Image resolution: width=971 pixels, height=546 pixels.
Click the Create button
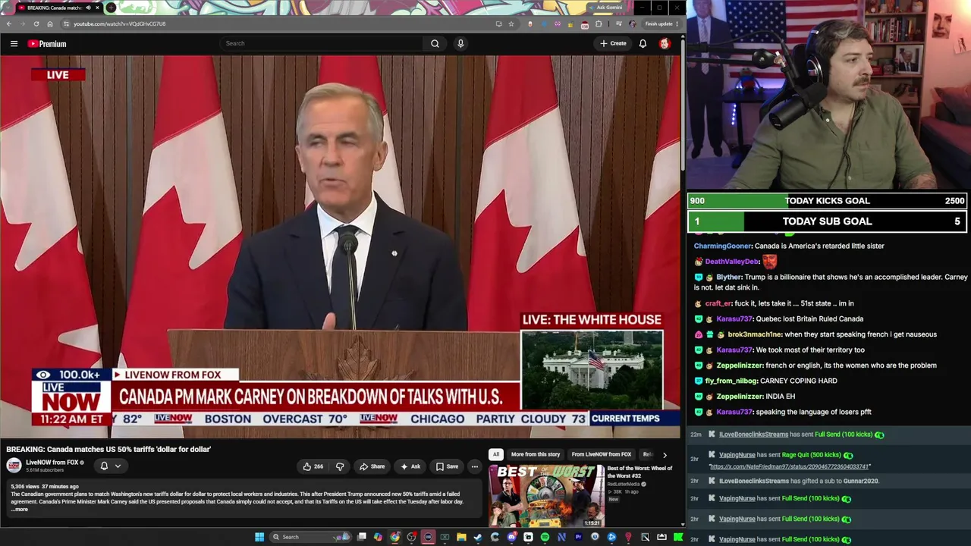(x=613, y=43)
